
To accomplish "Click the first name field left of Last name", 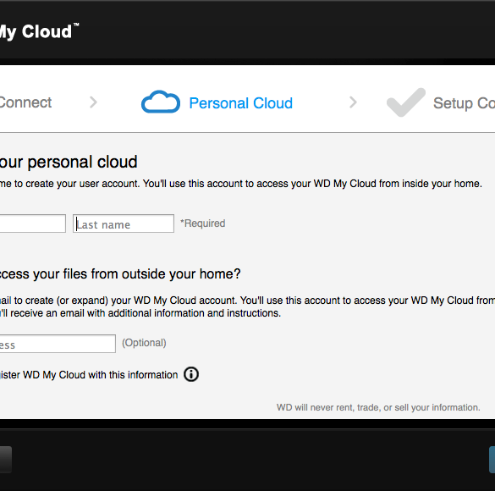I will (33, 223).
